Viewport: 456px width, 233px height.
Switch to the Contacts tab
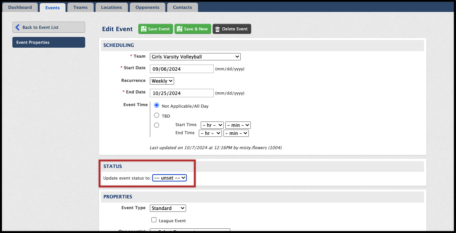pos(183,7)
